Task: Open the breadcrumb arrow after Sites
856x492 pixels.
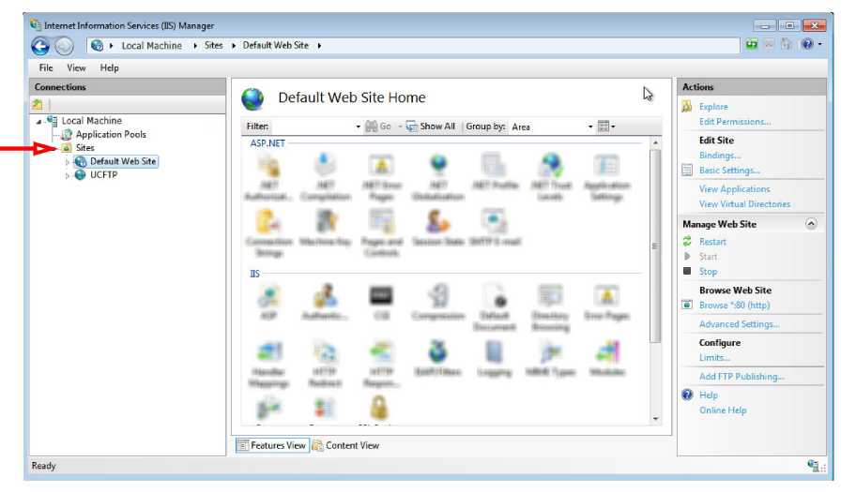Action: click(234, 46)
